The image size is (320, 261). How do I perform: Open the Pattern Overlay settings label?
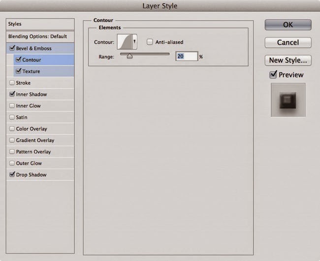click(33, 152)
